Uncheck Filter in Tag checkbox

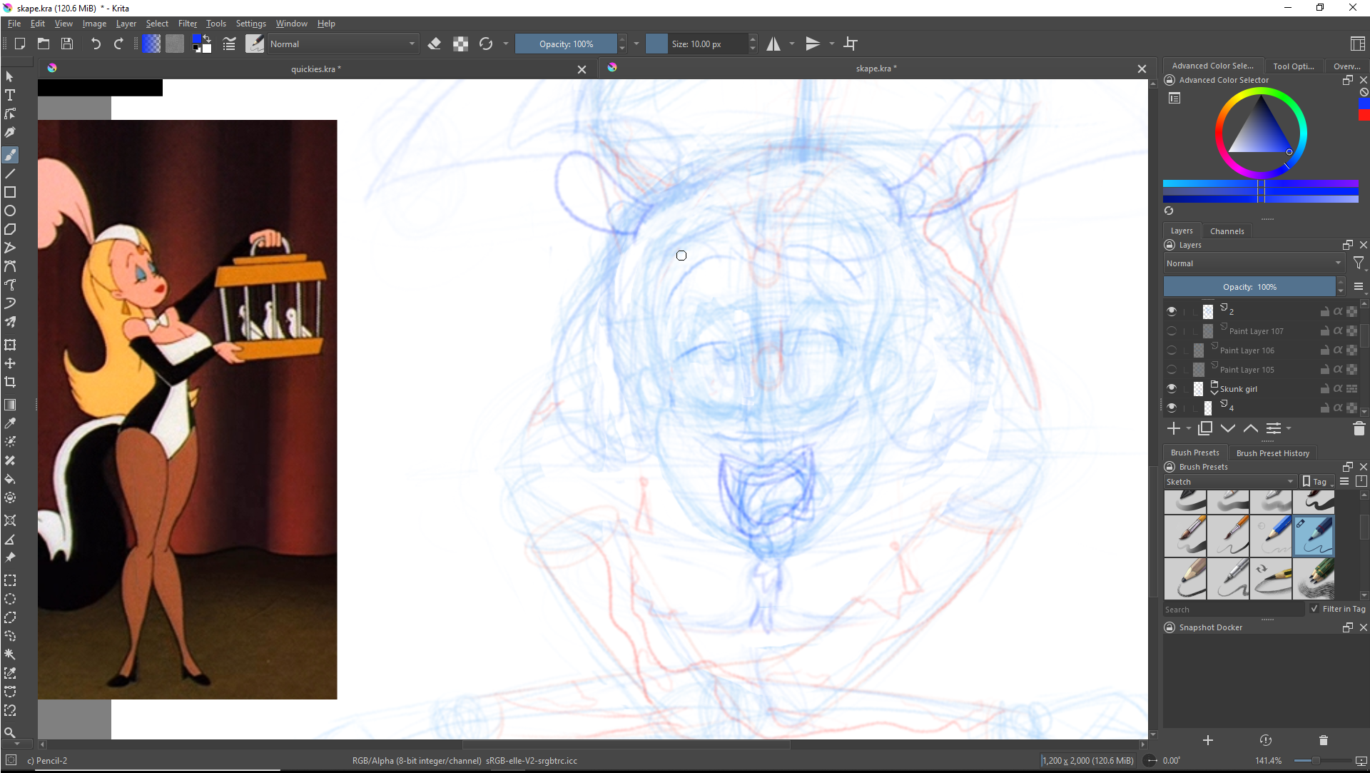1314,609
